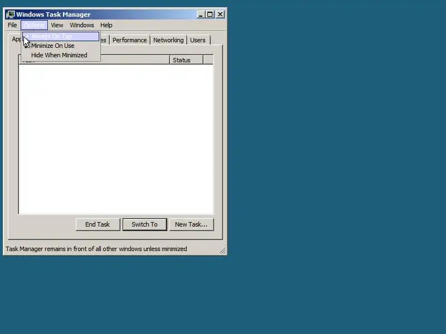This screenshot has height=334, width=446.
Task: Click the Switch To button
Action: (144, 224)
